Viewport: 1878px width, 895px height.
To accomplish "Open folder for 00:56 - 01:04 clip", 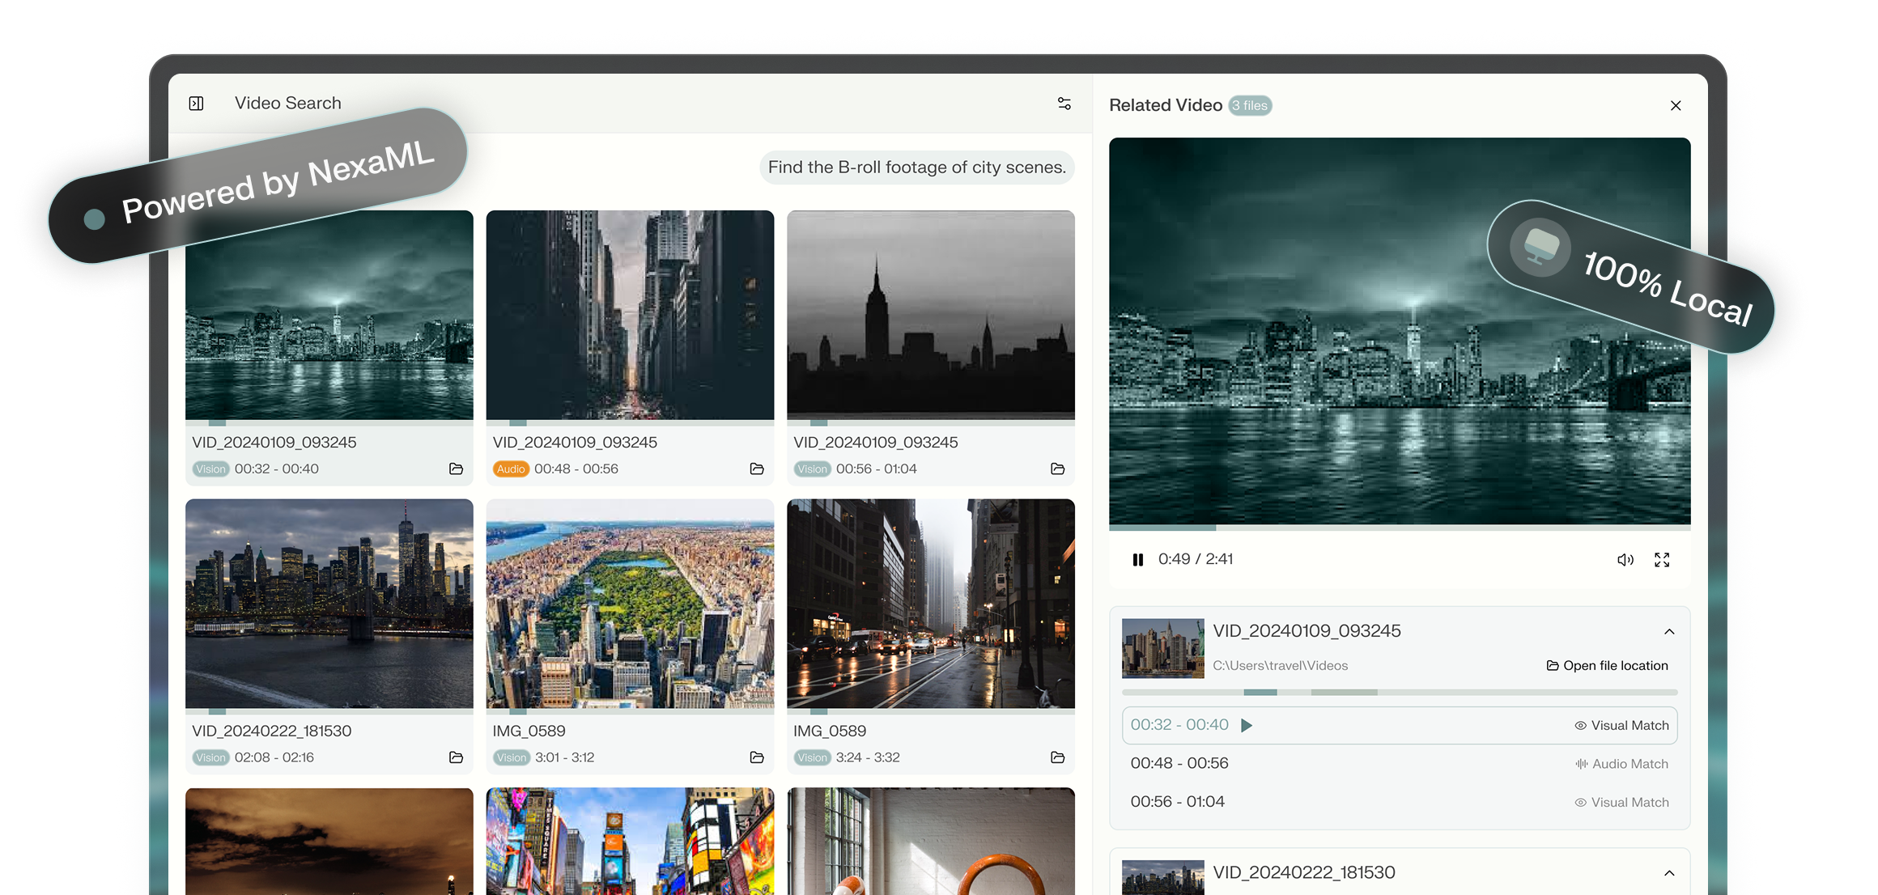I will [x=1057, y=469].
